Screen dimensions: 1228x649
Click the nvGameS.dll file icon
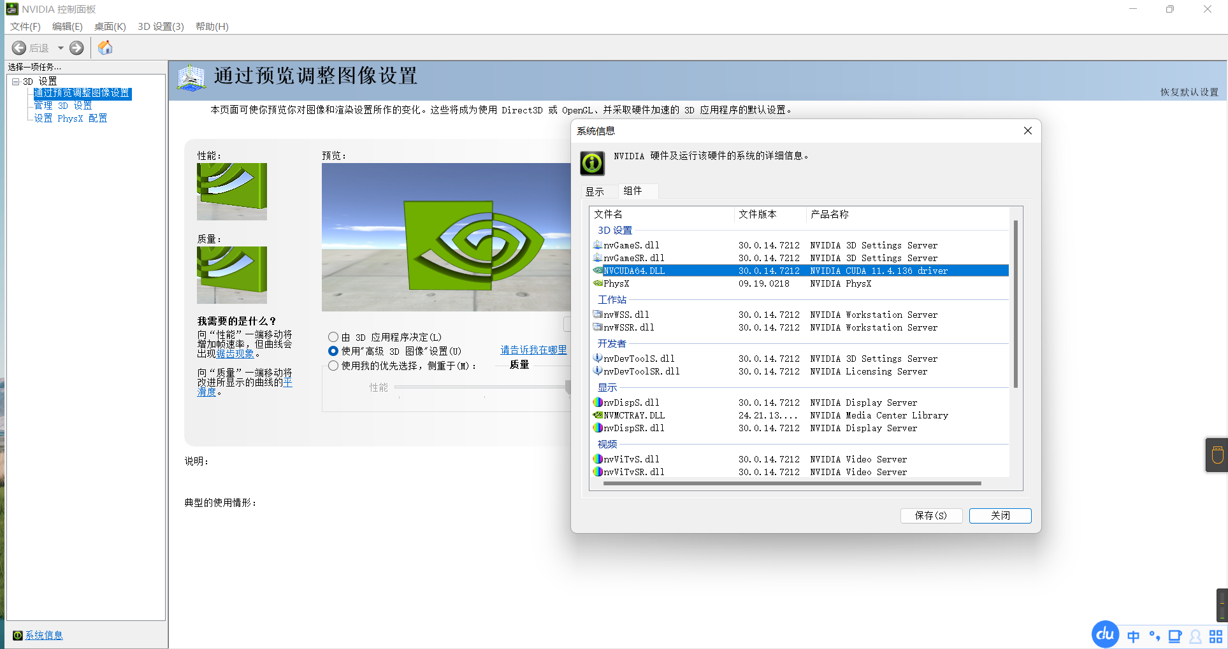pyautogui.click(x=598, y=245)
